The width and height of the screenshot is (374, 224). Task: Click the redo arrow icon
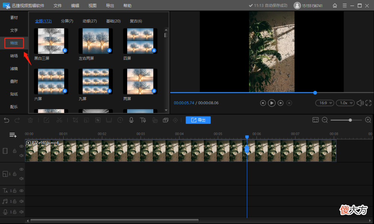[x=17, y=120]
